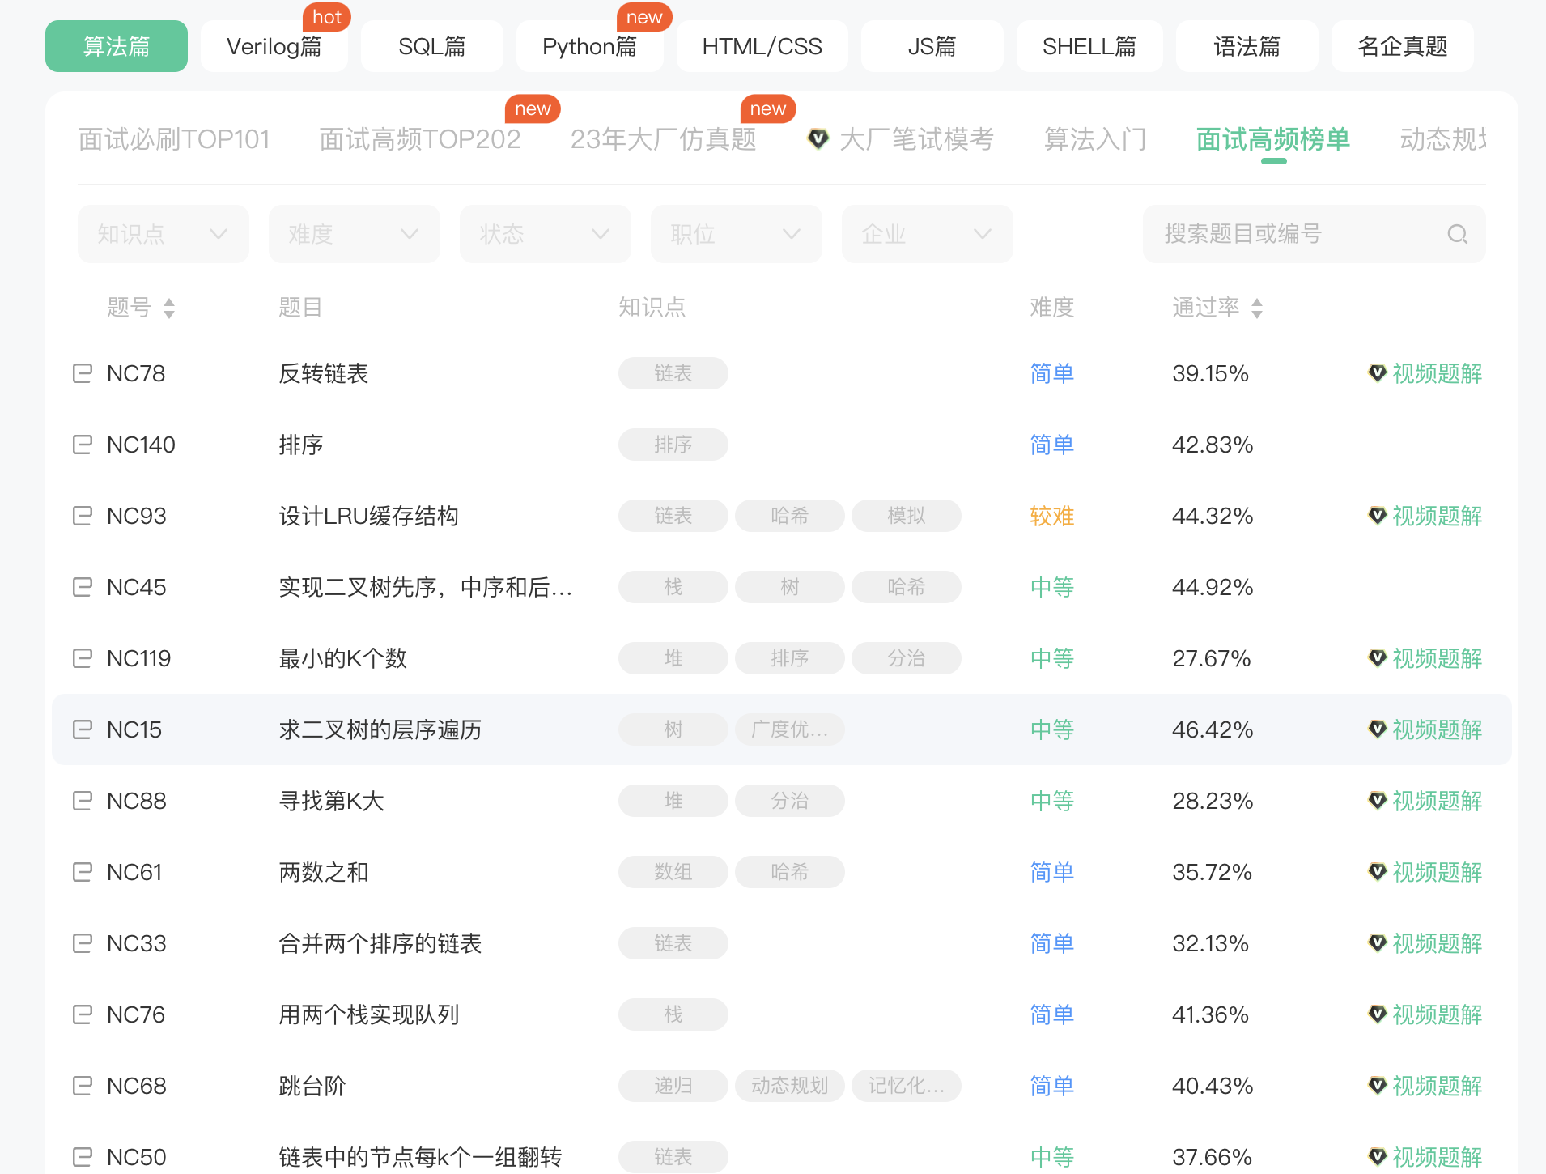Click the VIP badge before 大厂笔试模考
This screenshot has width=1546, height=1174.
point(818,138)
